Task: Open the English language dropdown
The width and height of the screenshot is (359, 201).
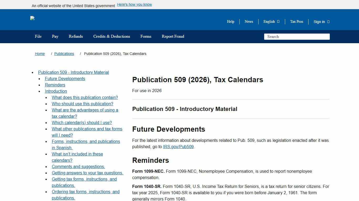Action: pos(269,22)
